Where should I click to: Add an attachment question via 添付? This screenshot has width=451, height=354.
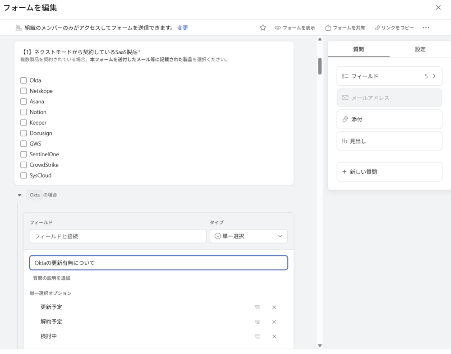[389, 119]
